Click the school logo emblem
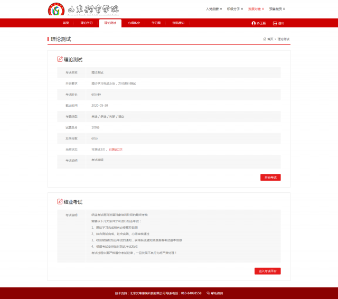 pos(55,10)
